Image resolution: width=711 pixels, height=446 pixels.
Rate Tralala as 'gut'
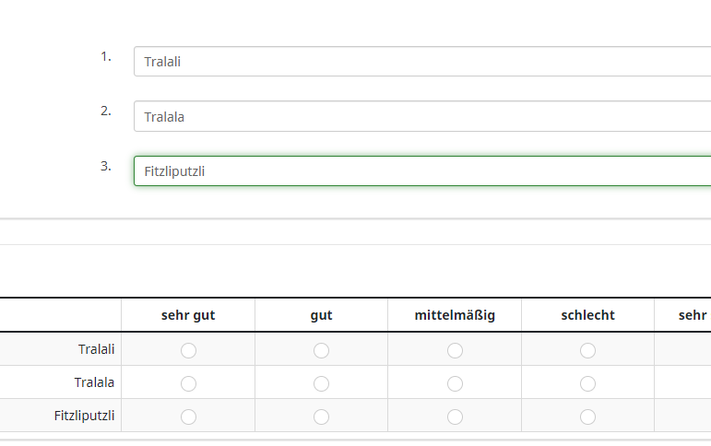(321, 383)
